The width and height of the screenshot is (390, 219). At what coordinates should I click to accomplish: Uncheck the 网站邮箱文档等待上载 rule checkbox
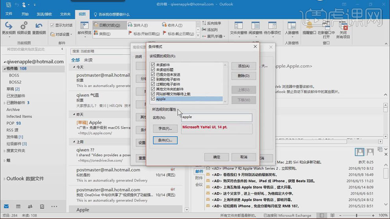pos(153,94)
